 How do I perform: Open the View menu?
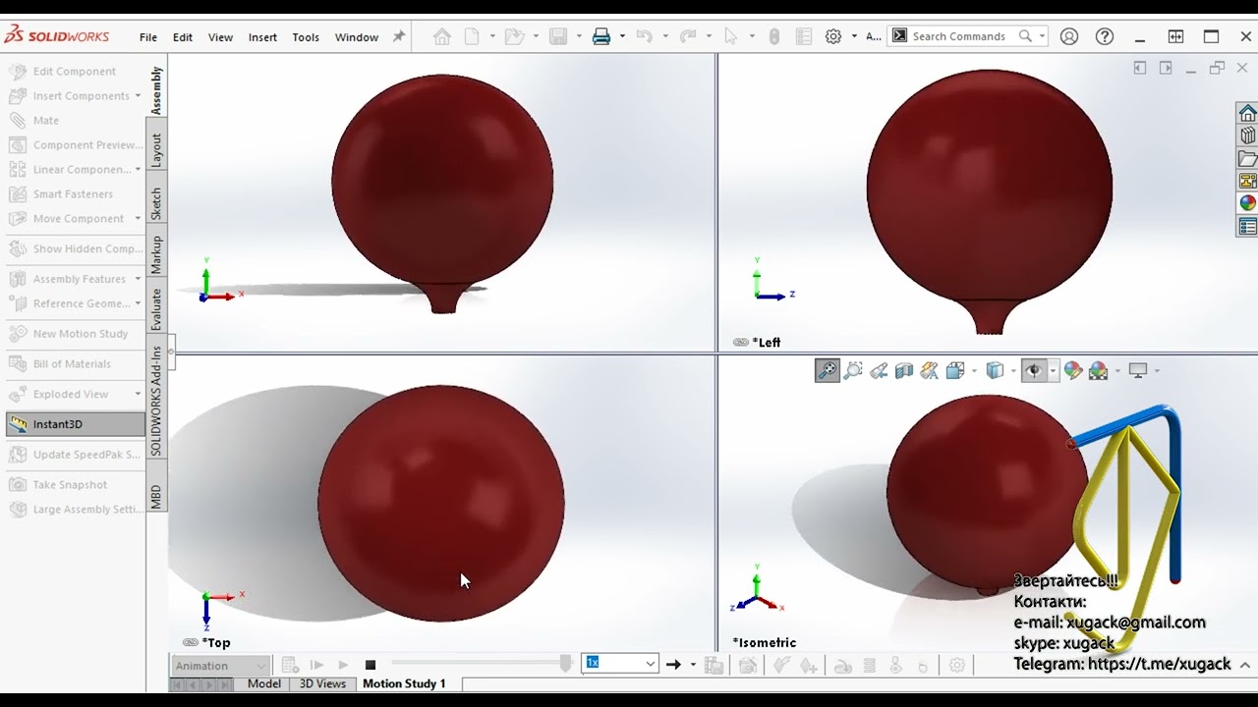pos(220,37)
